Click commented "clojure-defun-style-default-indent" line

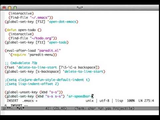tap(47, 80)
